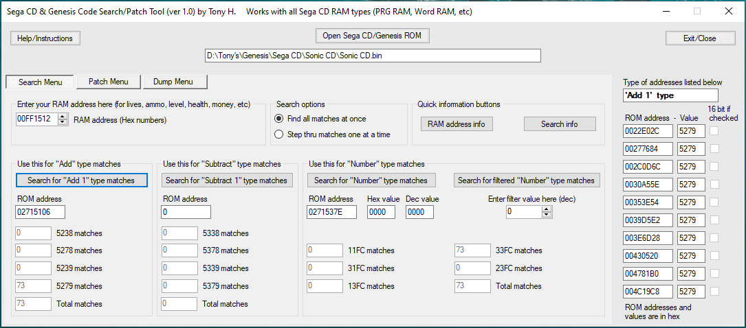Check 16 bit box for address 0022E02C
This screenshot has width=746, height=328.
click(715, 130)
